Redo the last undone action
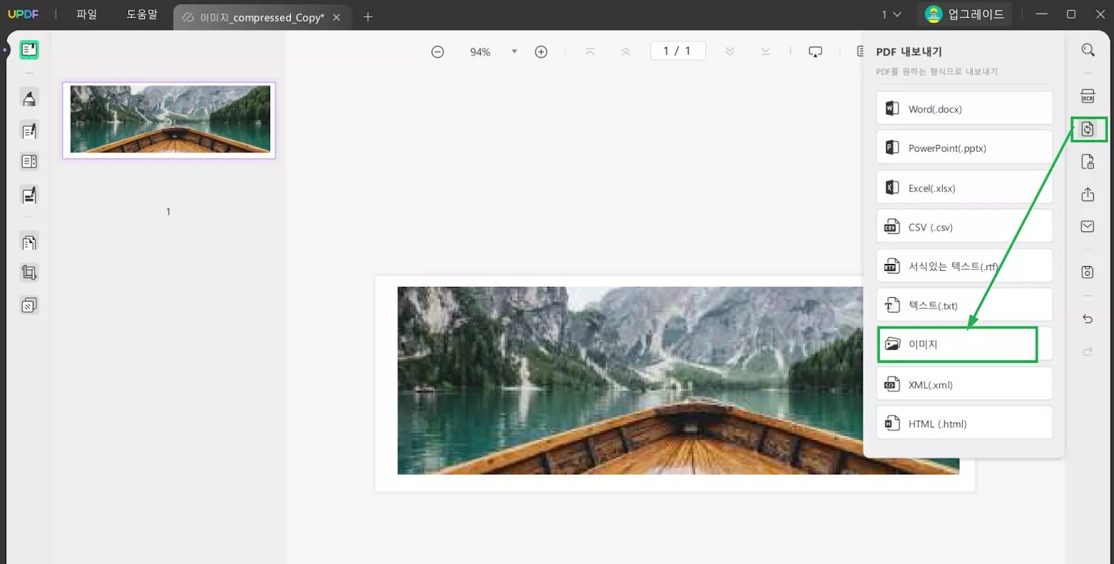 pos(1088,352)
